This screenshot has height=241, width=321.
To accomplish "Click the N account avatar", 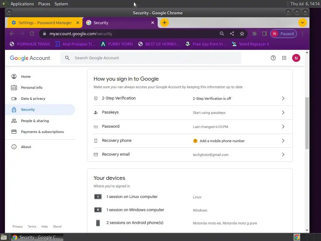I will pos(296,58).
